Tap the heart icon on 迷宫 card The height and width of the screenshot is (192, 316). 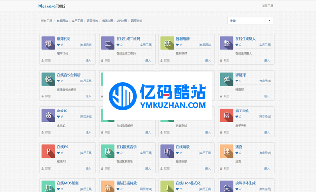coord(237,153)
